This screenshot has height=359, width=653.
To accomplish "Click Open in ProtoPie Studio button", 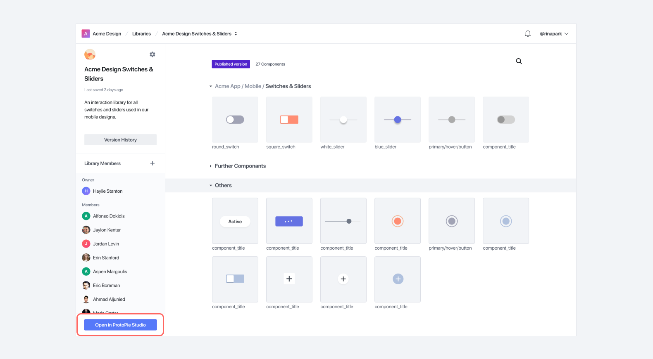I will click(x=120, y=325).
